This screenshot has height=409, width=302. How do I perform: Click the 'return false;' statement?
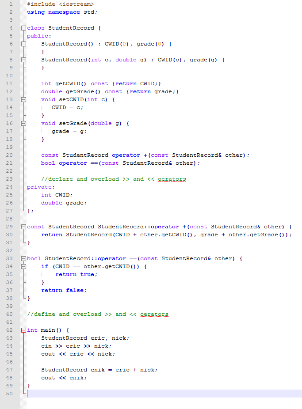[64, 290]
